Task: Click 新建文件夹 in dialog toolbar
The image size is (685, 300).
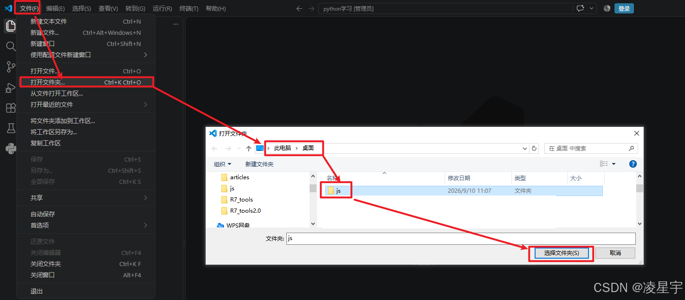Action: point(259,164)
